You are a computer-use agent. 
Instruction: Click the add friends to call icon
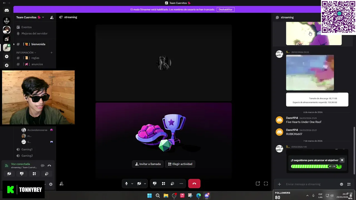click(61, 184)
